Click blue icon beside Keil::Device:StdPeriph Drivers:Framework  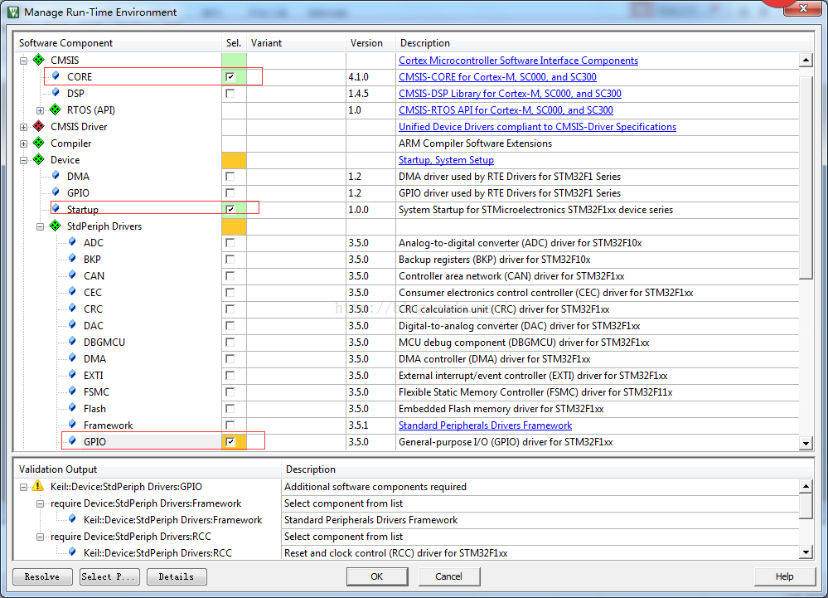(72, 519)
